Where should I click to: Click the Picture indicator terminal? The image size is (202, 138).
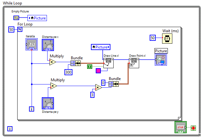(161, 60)
